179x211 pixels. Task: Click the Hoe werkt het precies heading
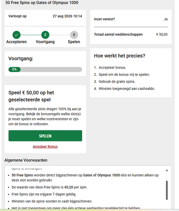(x=120, y=56)
